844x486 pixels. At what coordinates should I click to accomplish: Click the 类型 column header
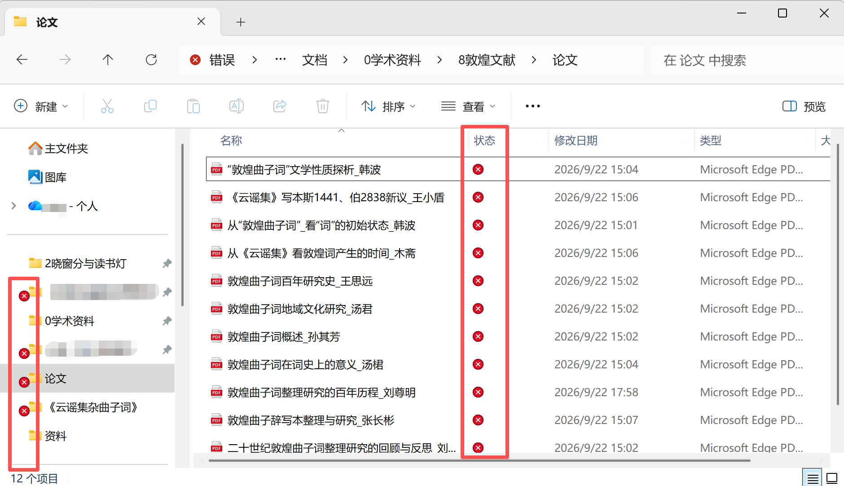711,141
